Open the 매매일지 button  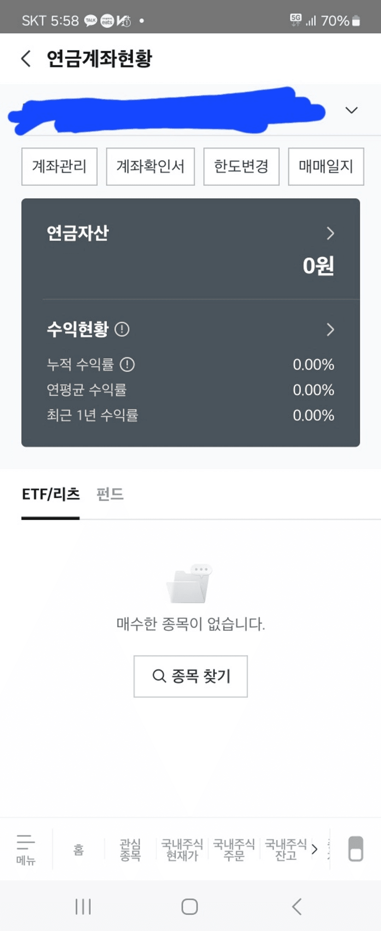[x=326, y=167]
